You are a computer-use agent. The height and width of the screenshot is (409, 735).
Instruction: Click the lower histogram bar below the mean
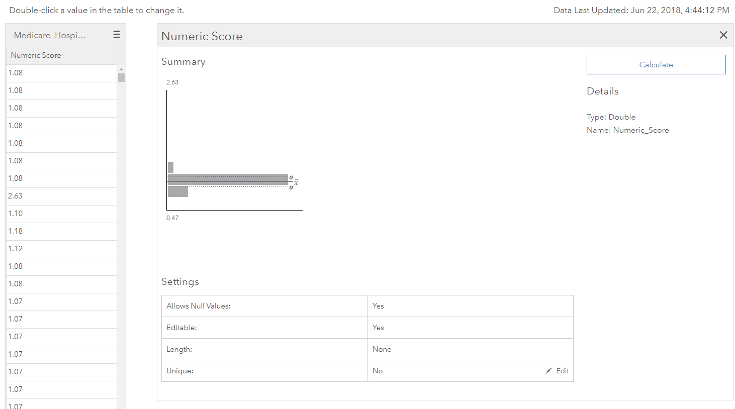(177, 191)
